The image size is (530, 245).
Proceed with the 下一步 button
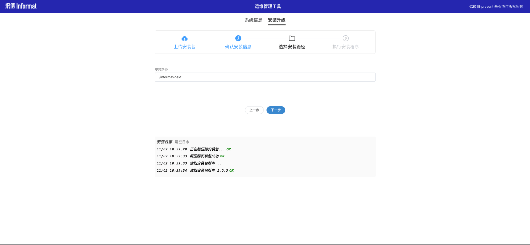pyautogui.click(x=276, y=110)
